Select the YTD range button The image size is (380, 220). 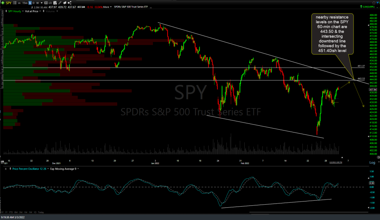click(11, 212)
